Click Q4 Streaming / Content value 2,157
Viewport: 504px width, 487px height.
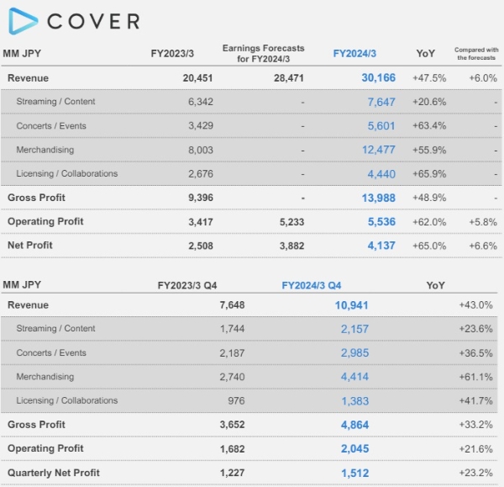coord(354,329)
